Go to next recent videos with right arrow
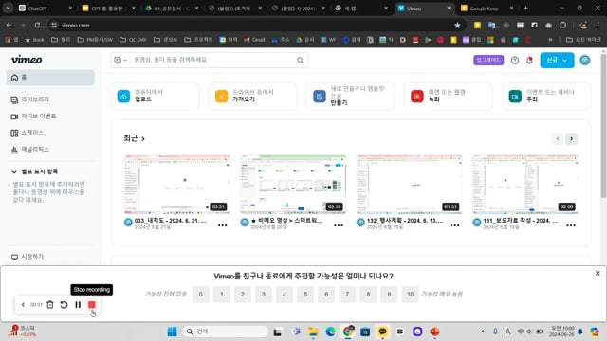 pos(571,139)
